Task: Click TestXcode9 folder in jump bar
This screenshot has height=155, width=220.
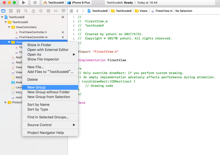Action: tap(121, 11)
